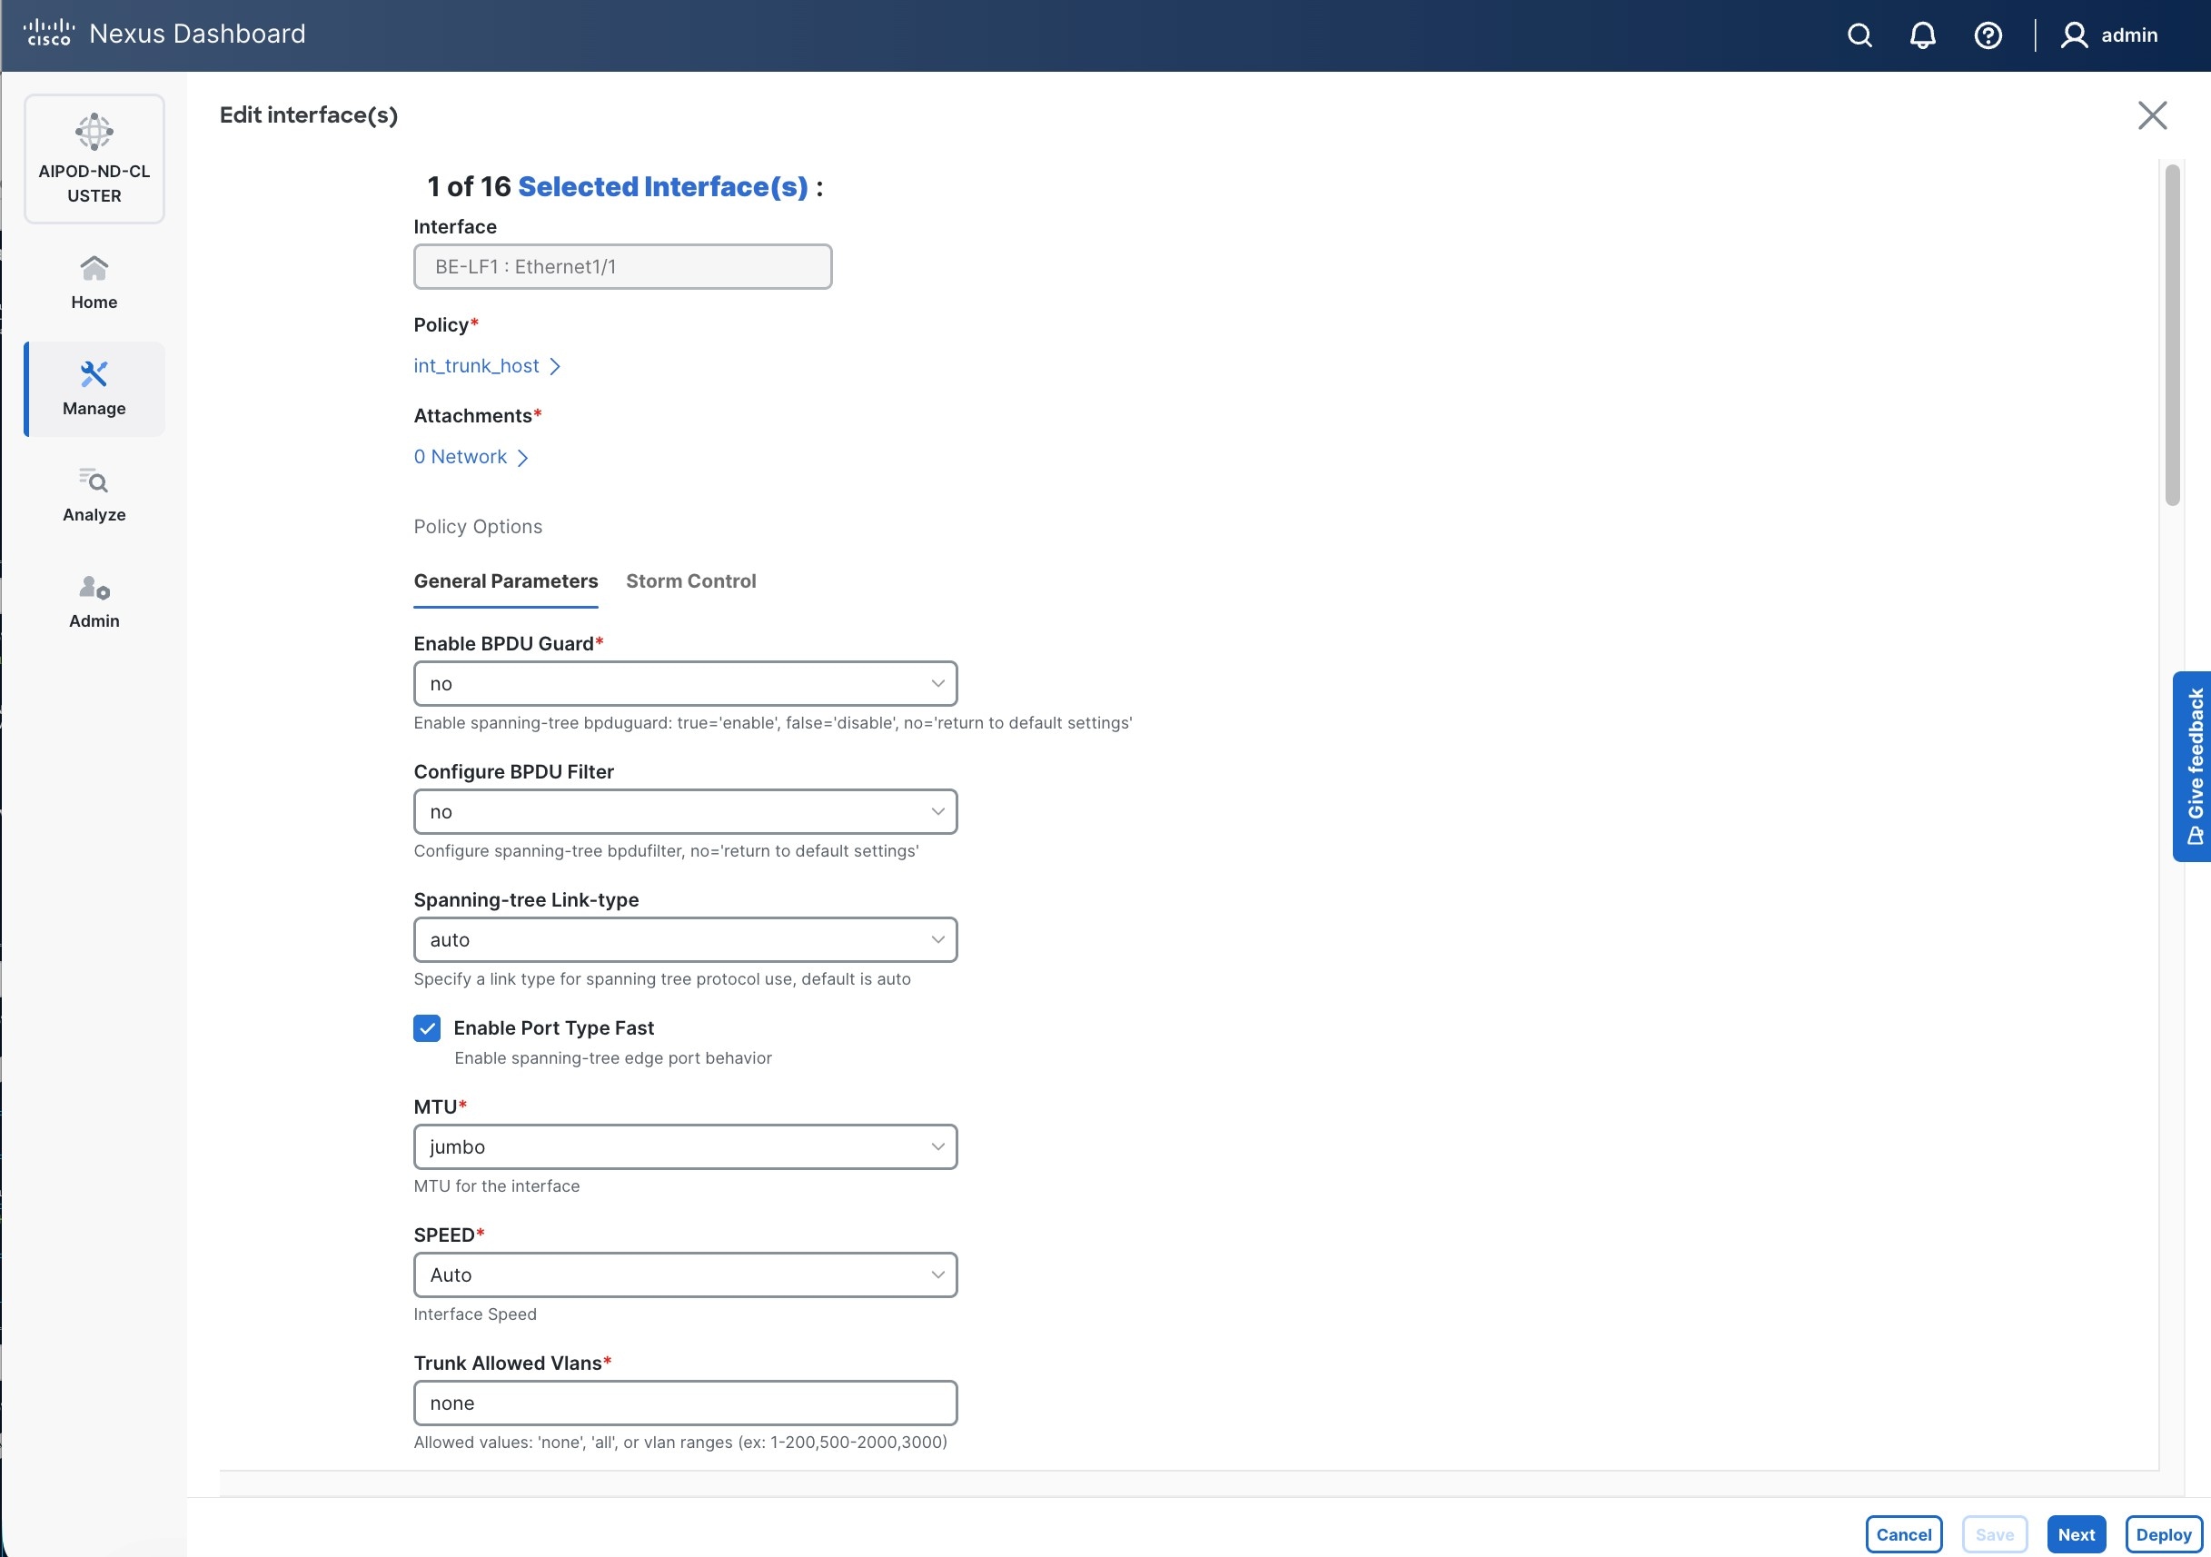Edit the Trunk Allowed Vlans field

click(685, 1403)
